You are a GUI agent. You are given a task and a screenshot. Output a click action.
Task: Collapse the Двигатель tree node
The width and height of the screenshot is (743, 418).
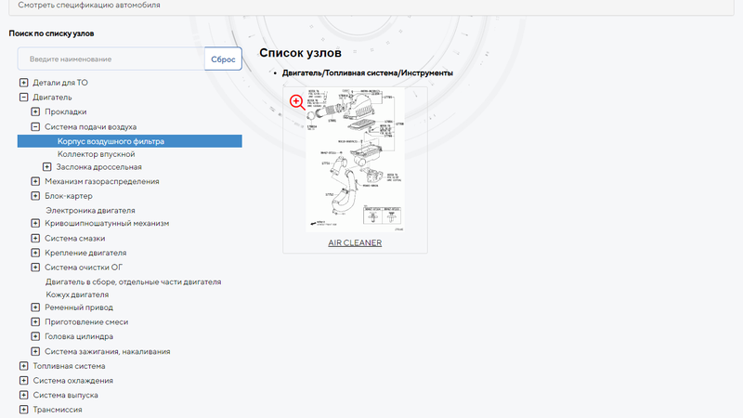23,97
